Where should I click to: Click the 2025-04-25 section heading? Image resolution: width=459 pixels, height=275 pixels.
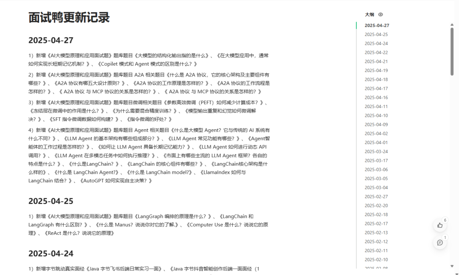click(x=51, y=201)
